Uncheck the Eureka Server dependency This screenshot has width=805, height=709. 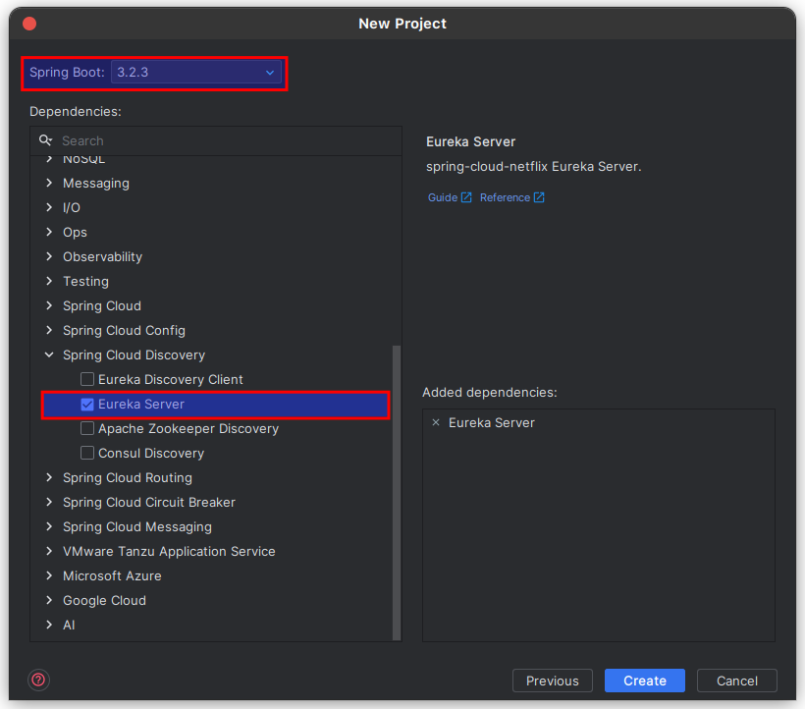pos(87,404)
